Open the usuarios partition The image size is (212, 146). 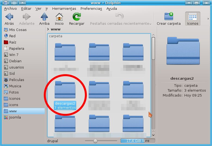(24, 67)
